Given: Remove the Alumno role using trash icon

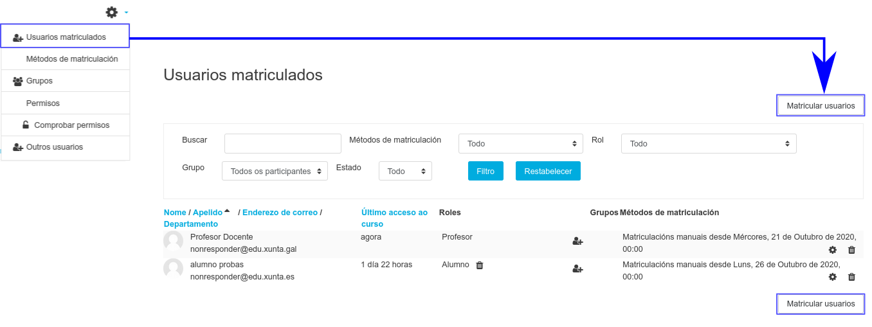Looking at the screenshot, I should point(480,265).
